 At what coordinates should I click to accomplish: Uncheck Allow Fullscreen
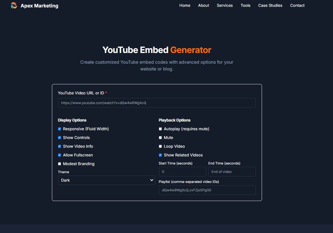59,155
